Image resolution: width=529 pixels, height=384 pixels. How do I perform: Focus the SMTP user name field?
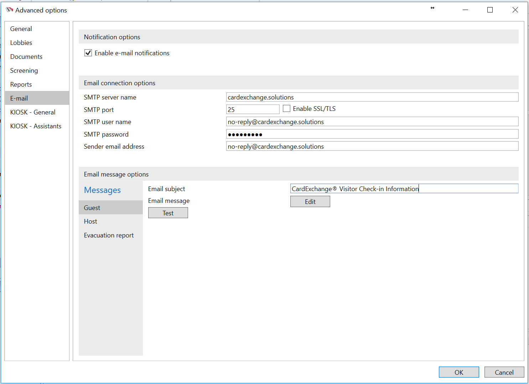[x=372, y=122]
